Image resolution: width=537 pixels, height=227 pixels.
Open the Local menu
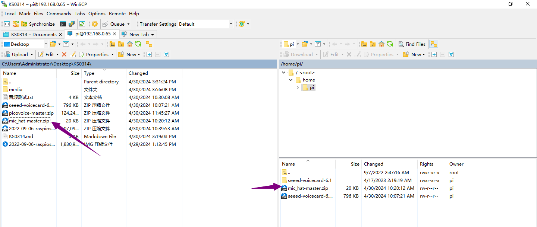click(x=10, y=13)
